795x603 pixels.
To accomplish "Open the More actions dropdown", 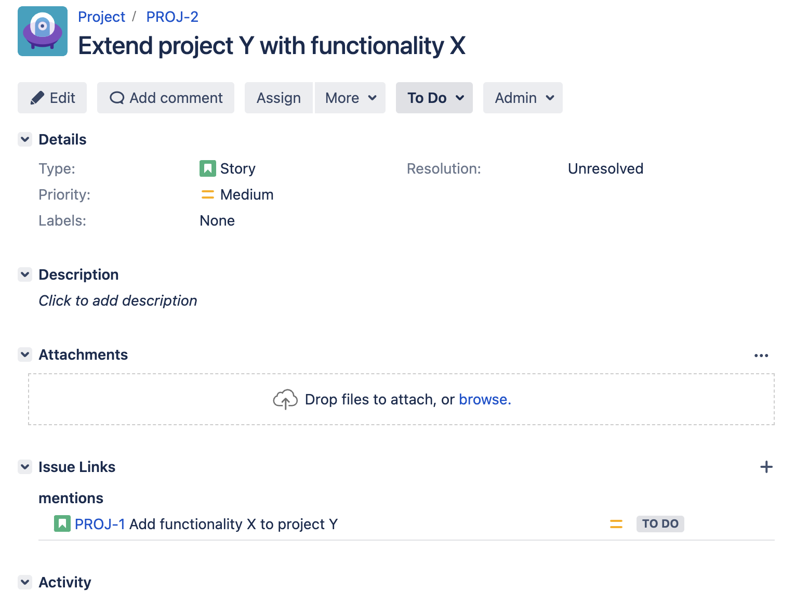I will (x=350, y=98).
